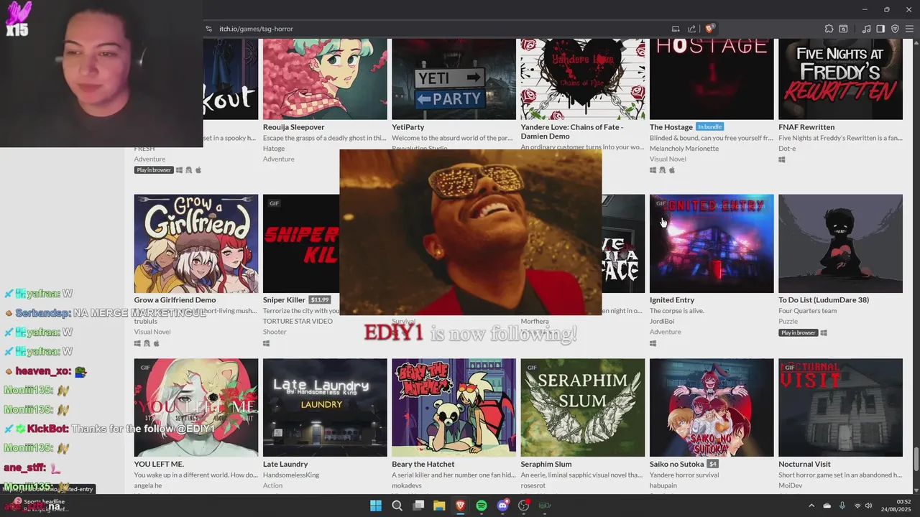Open author Four Quarters team
This screenshot has width=920, height=517.
tap(808, 311)
